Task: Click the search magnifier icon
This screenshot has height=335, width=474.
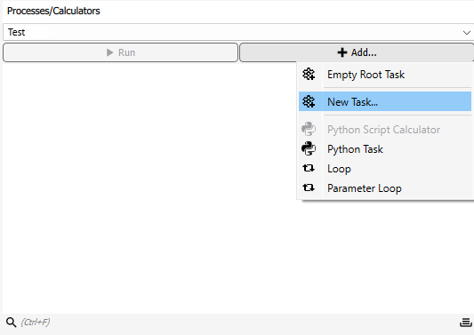Action: (12, 323)
